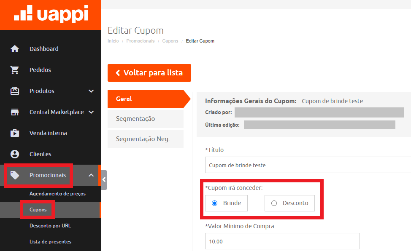Click the Informações Gerais do Cupom label
This screenshot has width=411, height=251.
coord(251,101)
